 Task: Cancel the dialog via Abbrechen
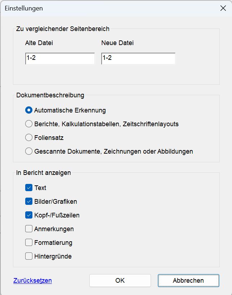pos(188,280)
